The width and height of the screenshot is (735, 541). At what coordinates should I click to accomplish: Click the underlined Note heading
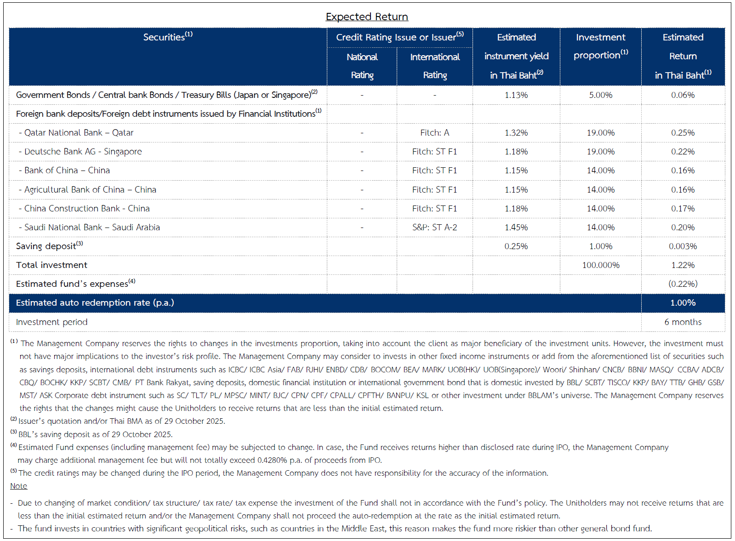click(18, 486)
